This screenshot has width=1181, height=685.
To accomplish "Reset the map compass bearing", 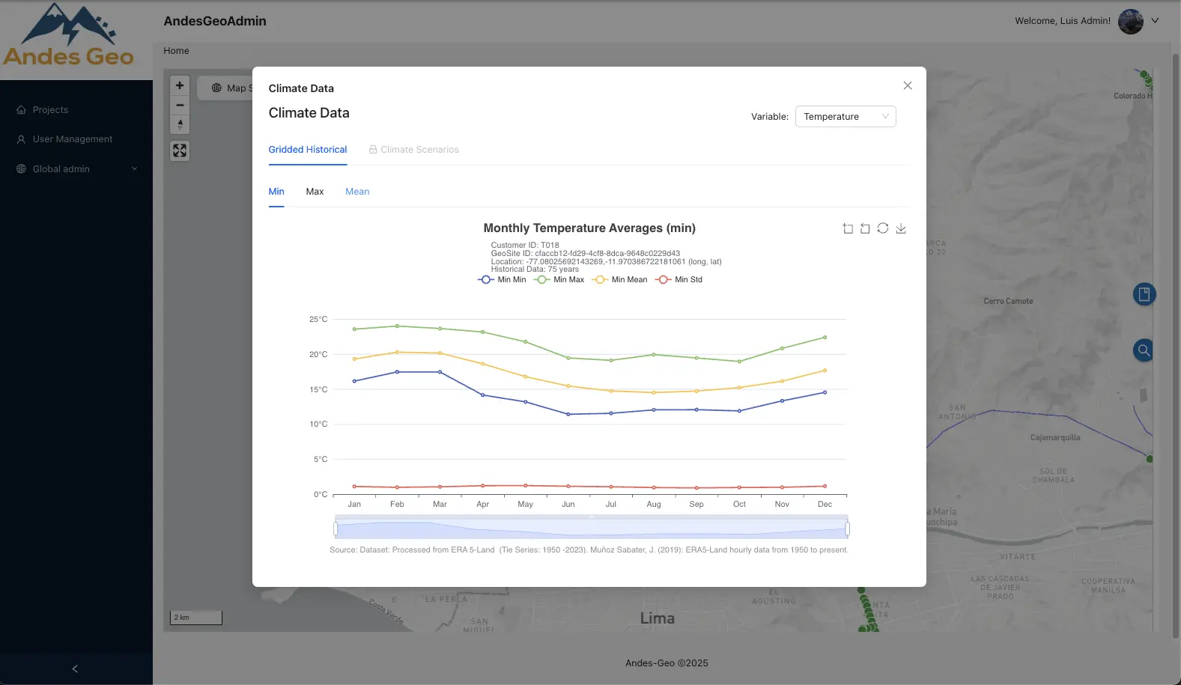I will coord(180,124).
